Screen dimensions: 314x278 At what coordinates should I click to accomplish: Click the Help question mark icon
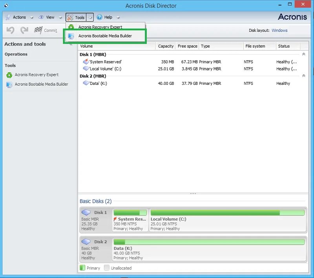(x=99, y=17)
